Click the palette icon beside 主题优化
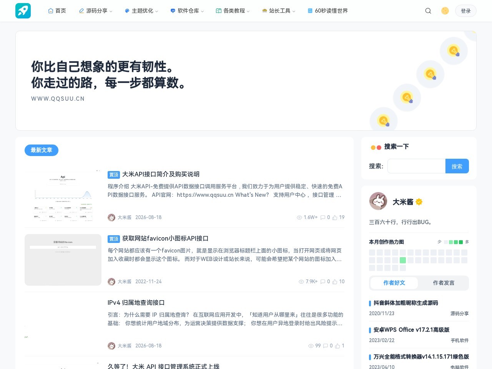The height and width of the screenshot is (369, 492). pyautogui.click(x=127, y=11)
